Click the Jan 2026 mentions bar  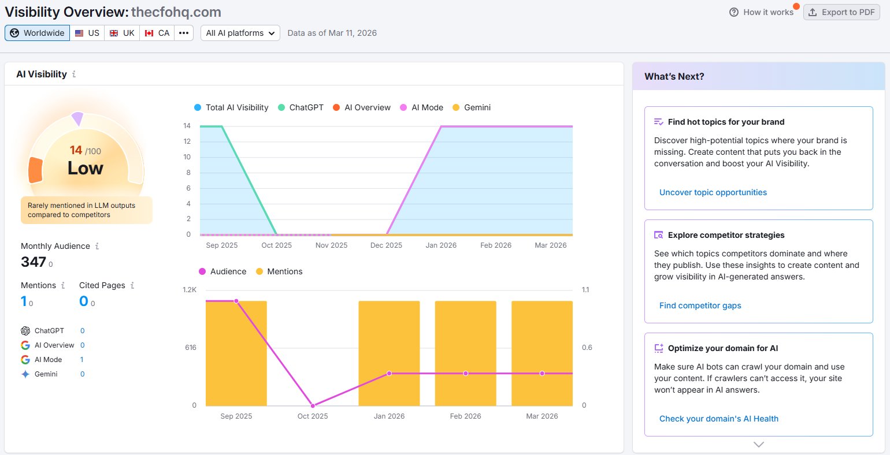pyautogui.click(x=389, y=353)
